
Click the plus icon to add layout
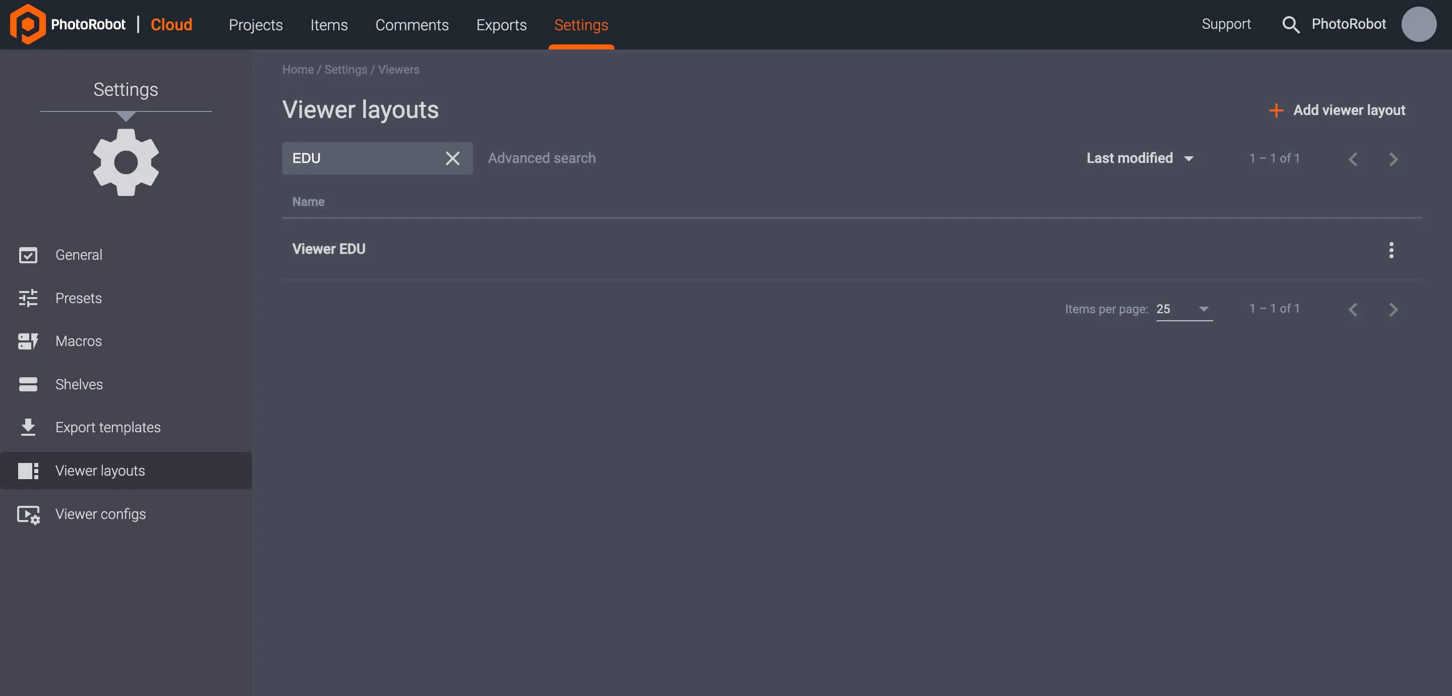pos(1276,110)
